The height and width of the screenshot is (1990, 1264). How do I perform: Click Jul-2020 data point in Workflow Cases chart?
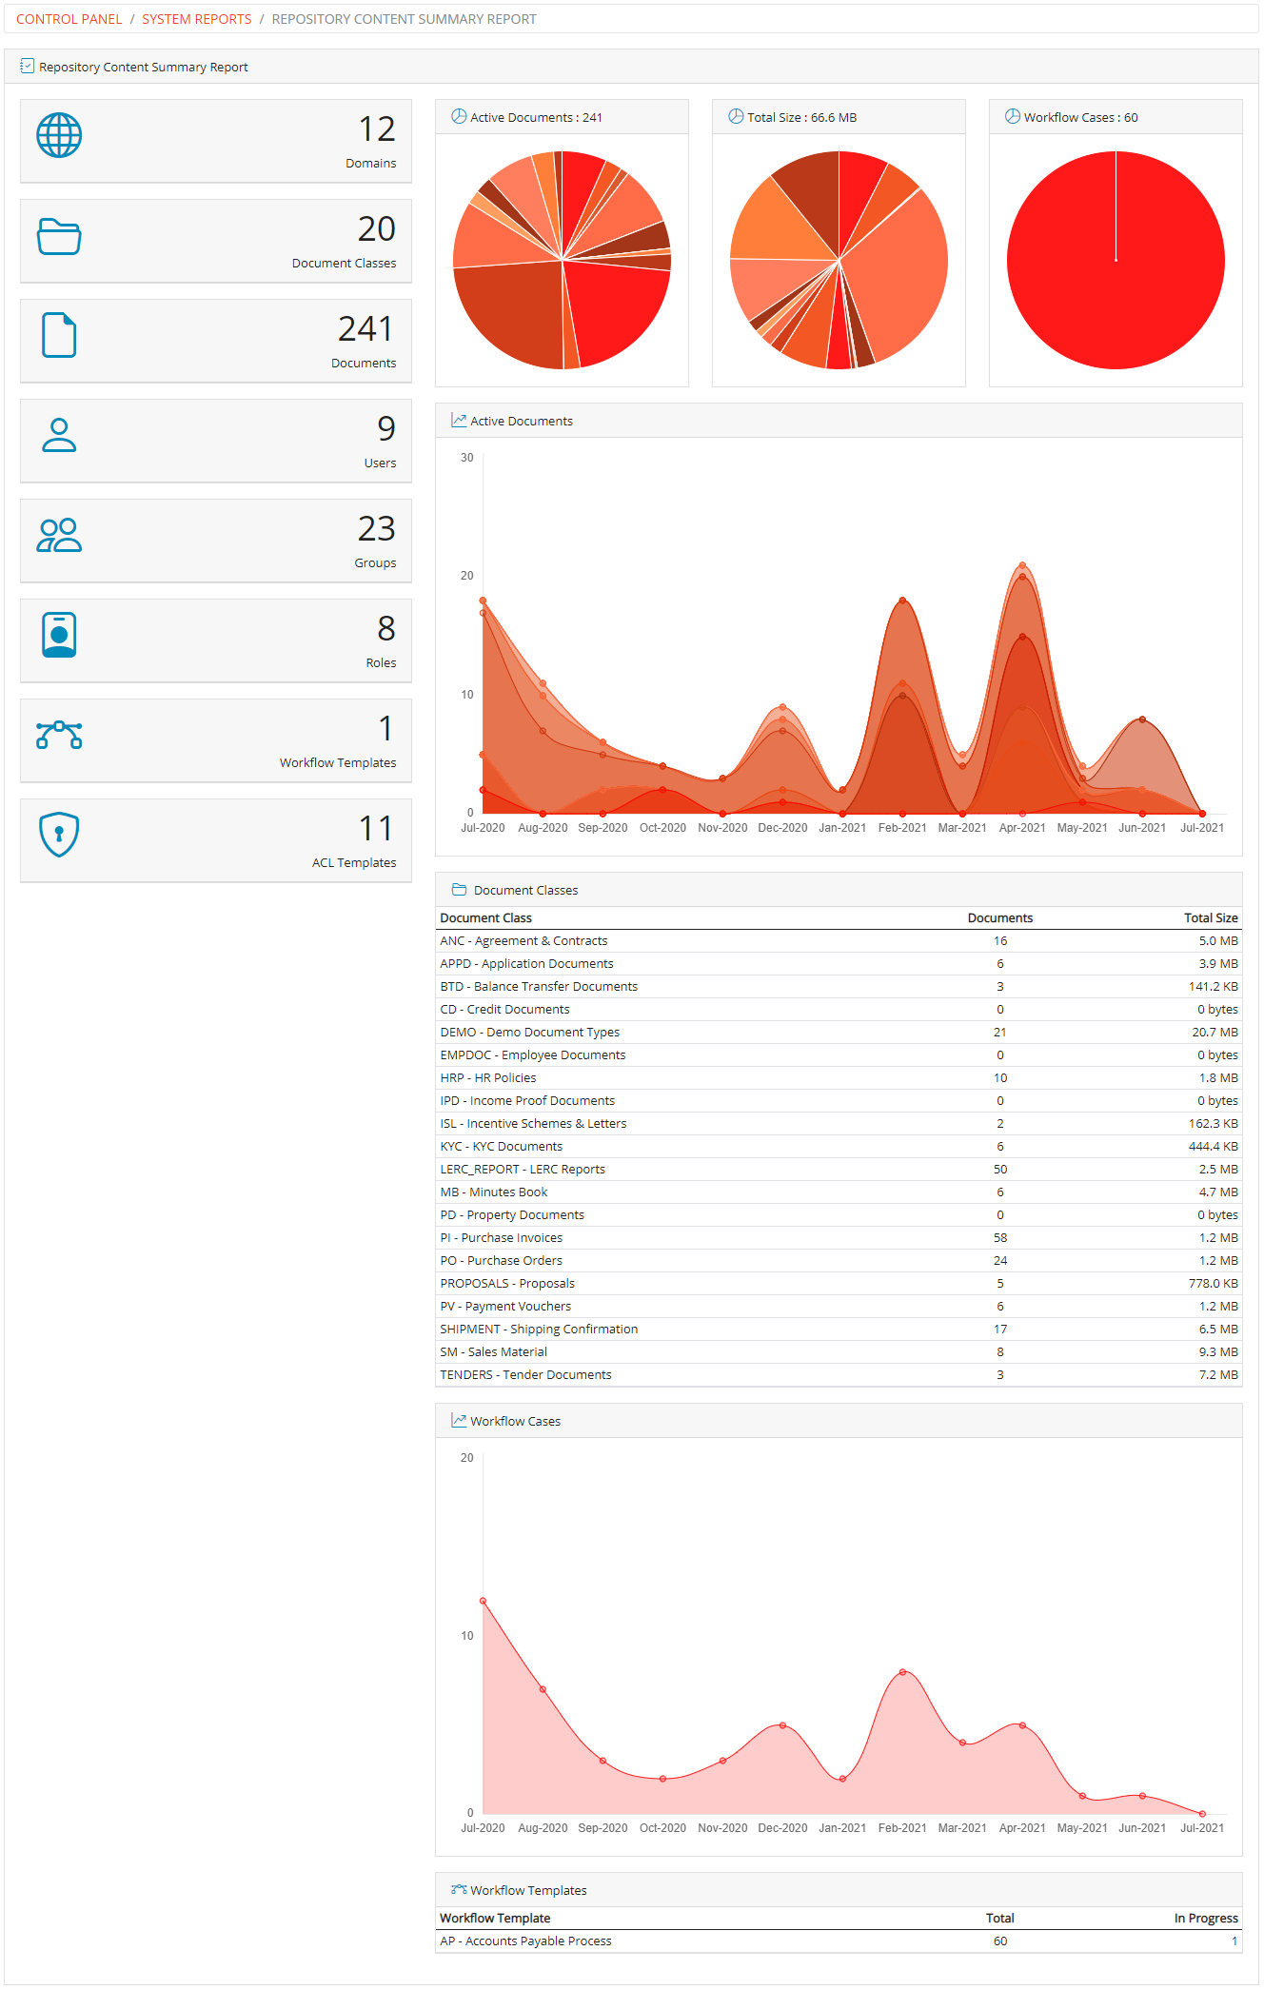pos(483,1601)
